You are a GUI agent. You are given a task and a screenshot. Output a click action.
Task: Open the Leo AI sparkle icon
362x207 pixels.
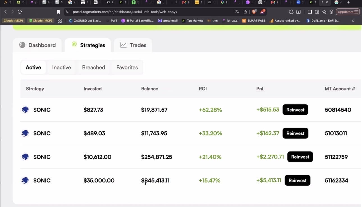click(324, 12)
